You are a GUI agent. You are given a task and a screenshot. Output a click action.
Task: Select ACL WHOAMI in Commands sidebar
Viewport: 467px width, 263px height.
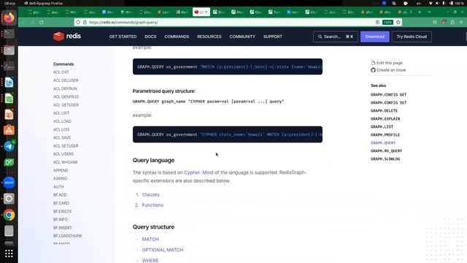tap(65, 162)
